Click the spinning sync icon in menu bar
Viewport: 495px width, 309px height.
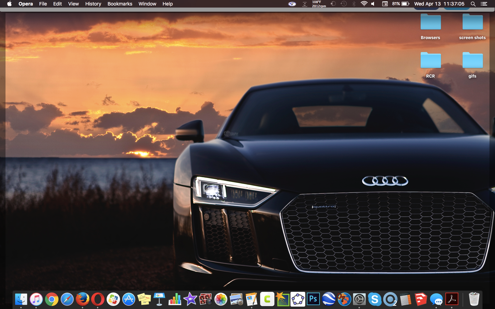pyautogui.click(x=333, y=4)
